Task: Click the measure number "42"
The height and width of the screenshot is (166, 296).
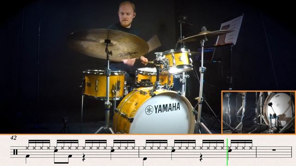Action: click(x=13, y=138)
